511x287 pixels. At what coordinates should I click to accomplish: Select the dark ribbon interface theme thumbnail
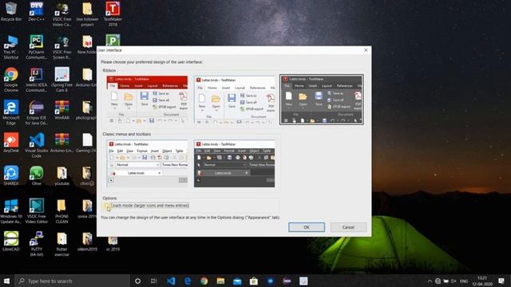click(x=321, y=100)
